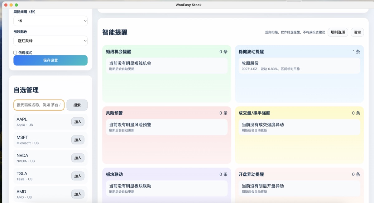Click the 稳健波动提醒 card title
The height and width of the screenshot is (203, 374).
tap(251, 52)
